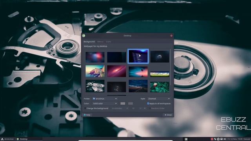Select the night road light trails wallpaper
The width and height of the screenshot is (251, 141).
tap(138, 86)
